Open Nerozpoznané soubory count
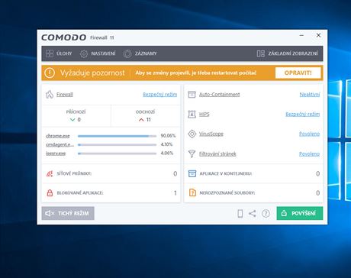Screen dimensions: 351x278 point(317,193)
